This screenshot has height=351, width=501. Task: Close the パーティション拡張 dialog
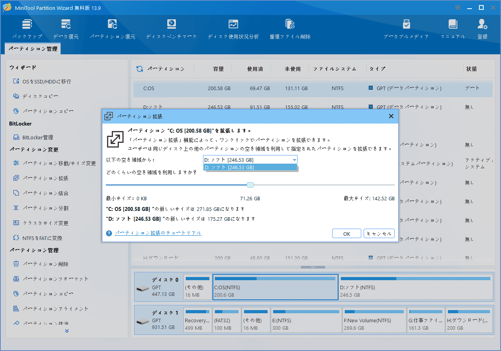pos(391,116)
